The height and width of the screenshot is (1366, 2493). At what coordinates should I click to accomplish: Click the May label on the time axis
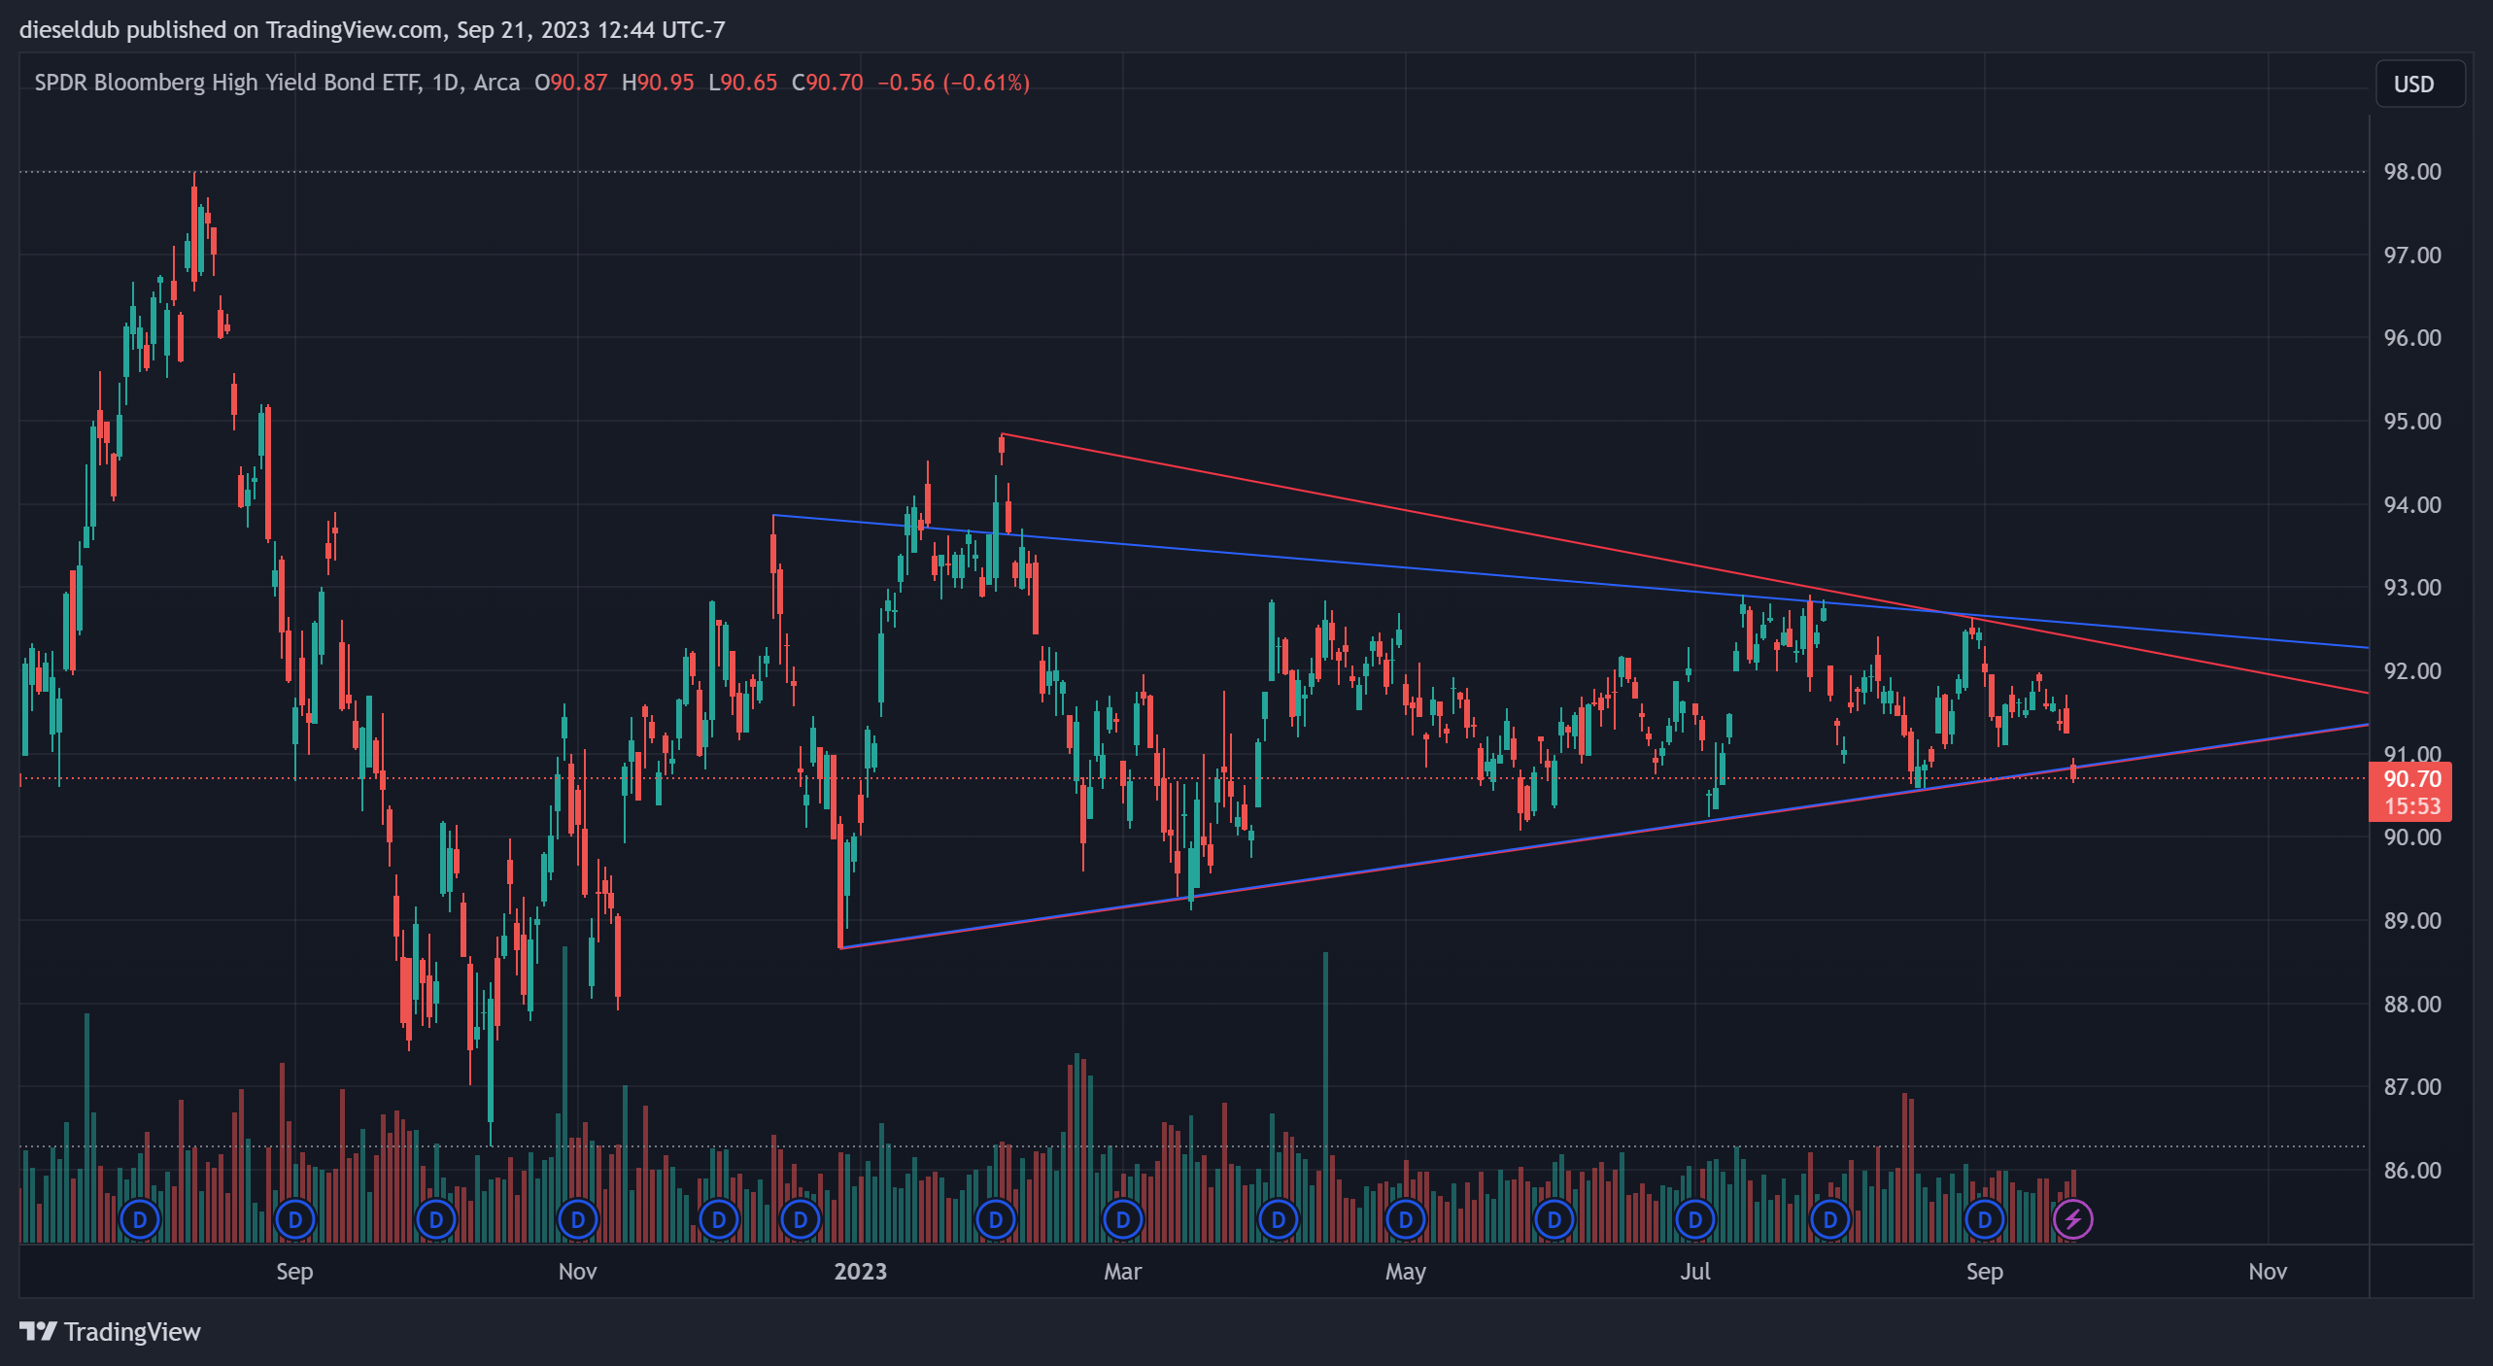click(1406, 1272)
